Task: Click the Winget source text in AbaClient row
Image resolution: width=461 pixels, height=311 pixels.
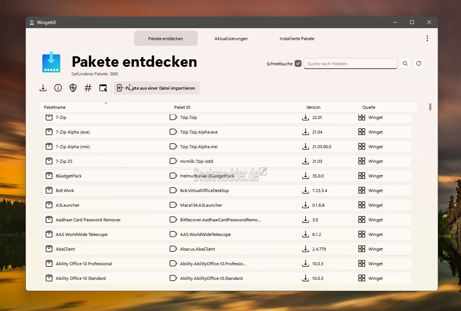Action: pos(376,249)
